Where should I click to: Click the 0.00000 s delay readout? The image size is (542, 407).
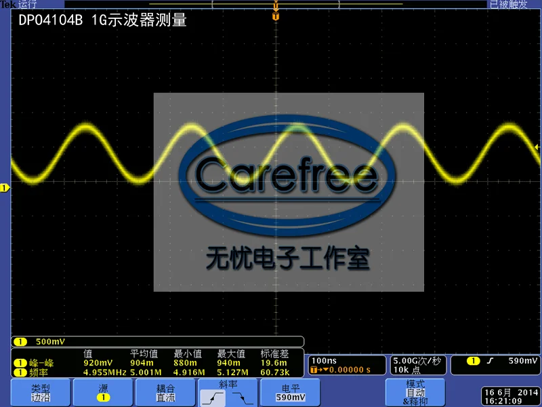tap(350, 370)
